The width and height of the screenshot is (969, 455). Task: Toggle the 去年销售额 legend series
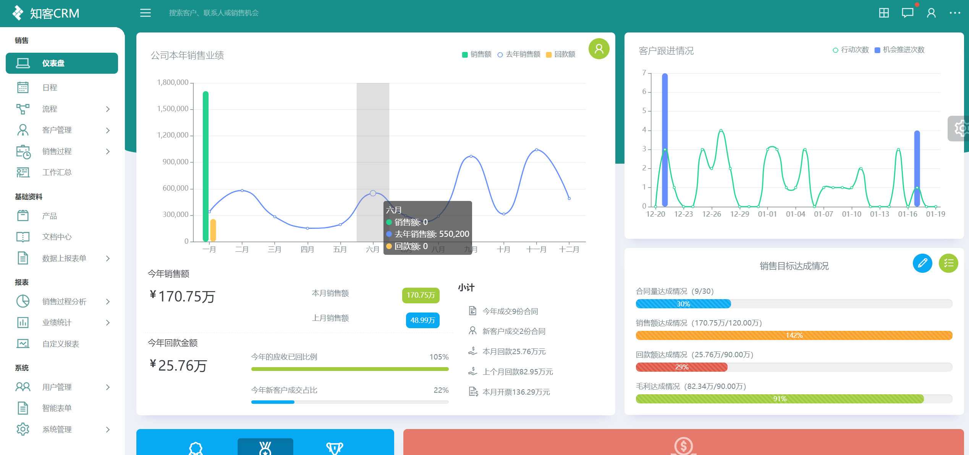519,54
